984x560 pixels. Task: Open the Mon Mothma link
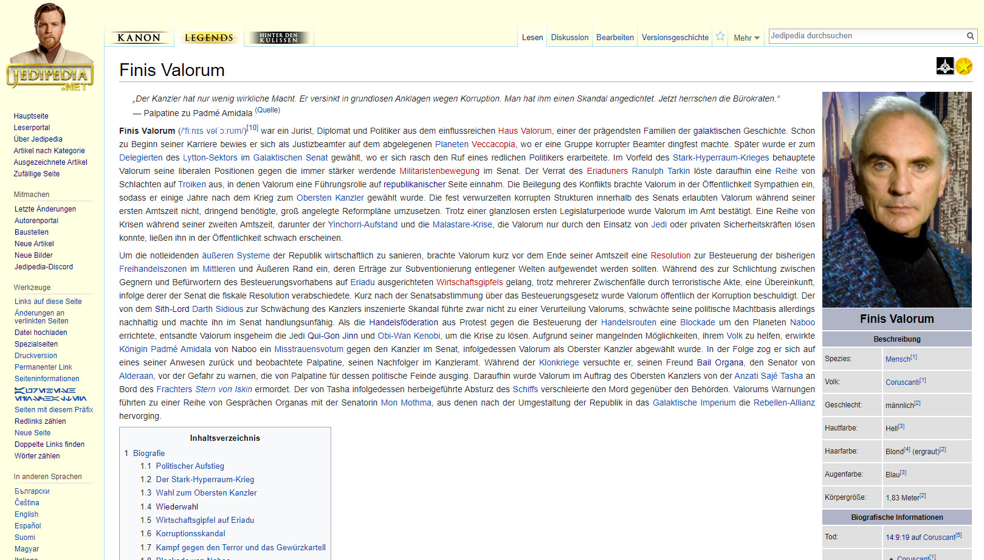406,403
